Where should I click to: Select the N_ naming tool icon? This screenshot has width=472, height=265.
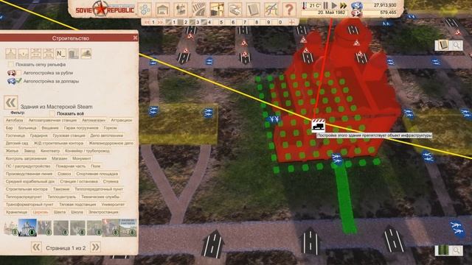tap(60, 54)
